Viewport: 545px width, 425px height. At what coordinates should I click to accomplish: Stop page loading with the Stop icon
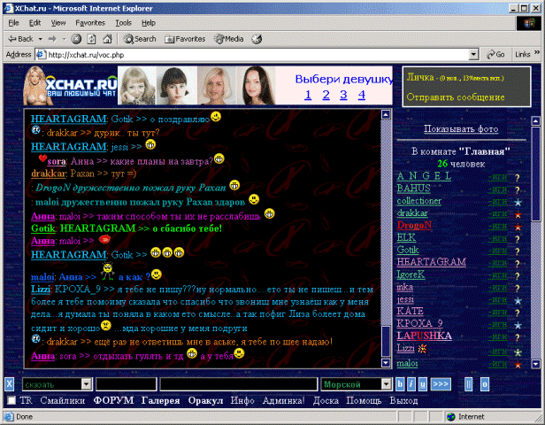(x=76, y=39)
